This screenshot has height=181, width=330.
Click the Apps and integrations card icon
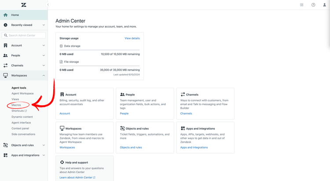183,128
